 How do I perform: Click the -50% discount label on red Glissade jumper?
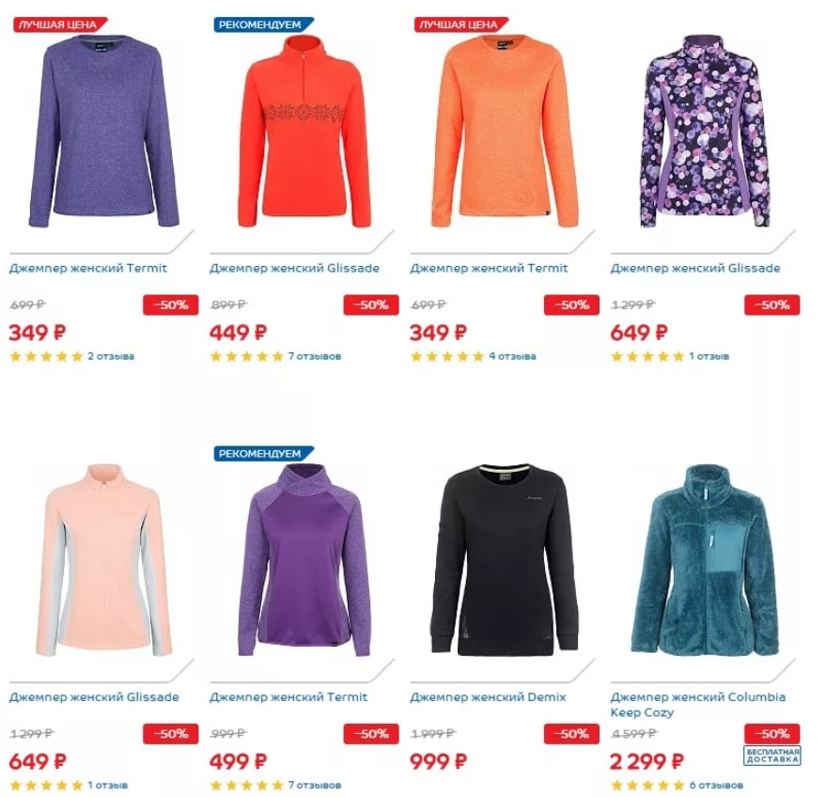click(x=371, y=305)
